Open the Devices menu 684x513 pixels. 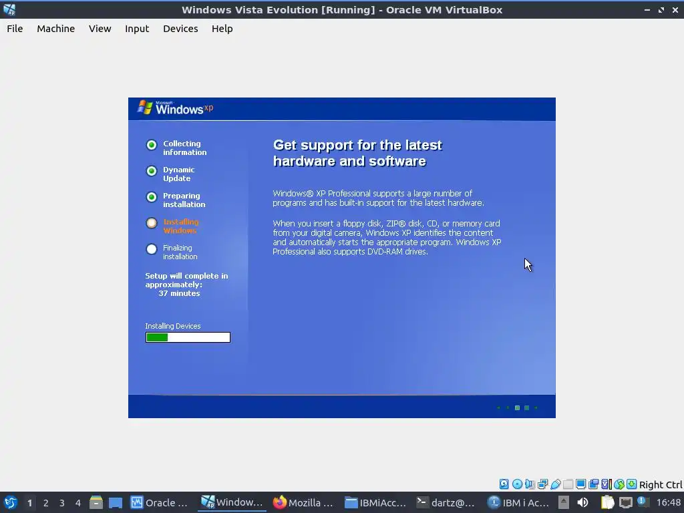[x=180, y=29]
